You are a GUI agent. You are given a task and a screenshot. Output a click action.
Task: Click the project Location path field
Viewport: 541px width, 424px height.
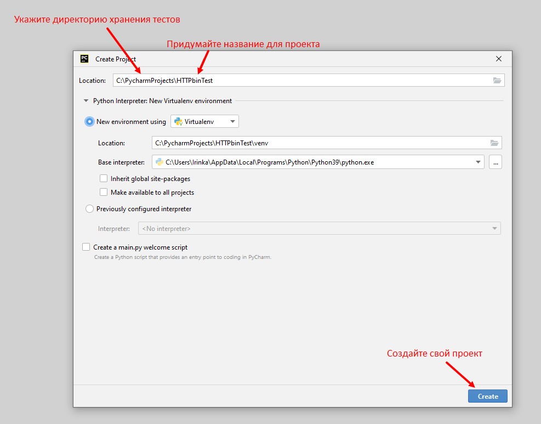coord(301,81)
